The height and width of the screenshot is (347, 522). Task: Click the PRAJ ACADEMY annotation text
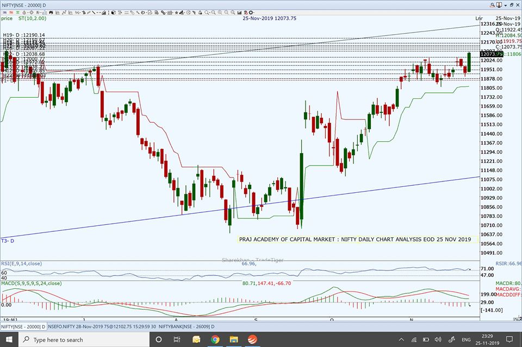point(355,239)
